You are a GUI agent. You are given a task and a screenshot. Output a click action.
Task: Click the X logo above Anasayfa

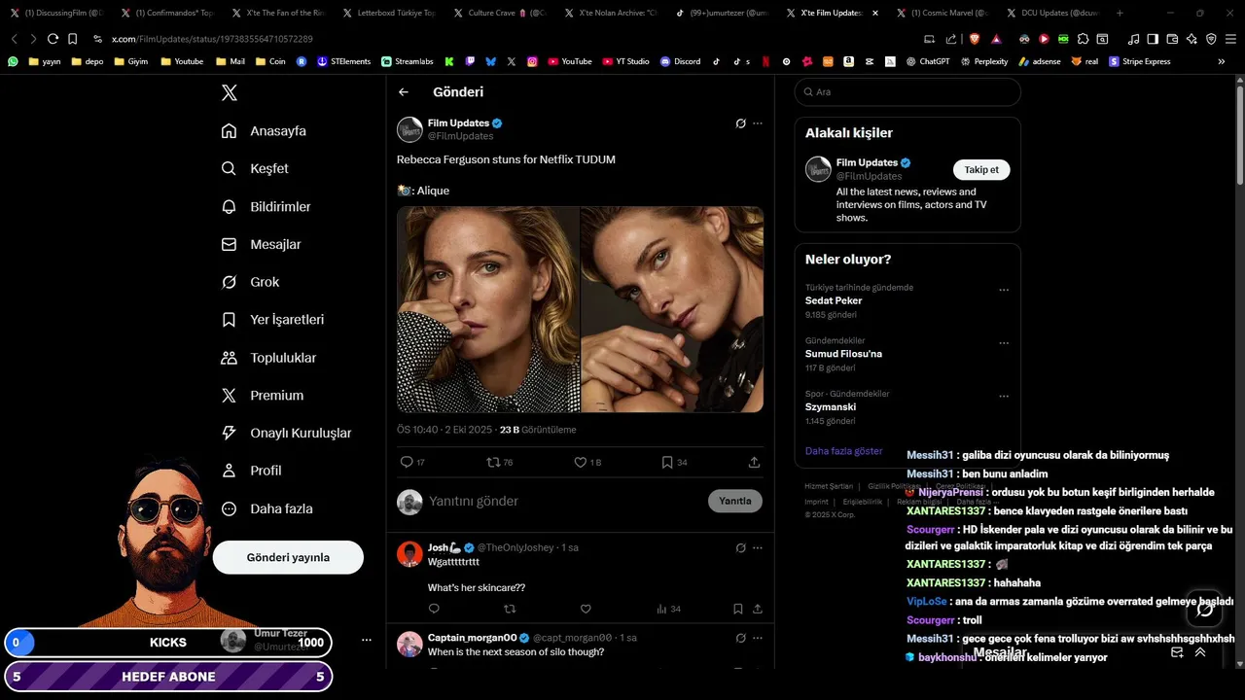tap(229, 93)
